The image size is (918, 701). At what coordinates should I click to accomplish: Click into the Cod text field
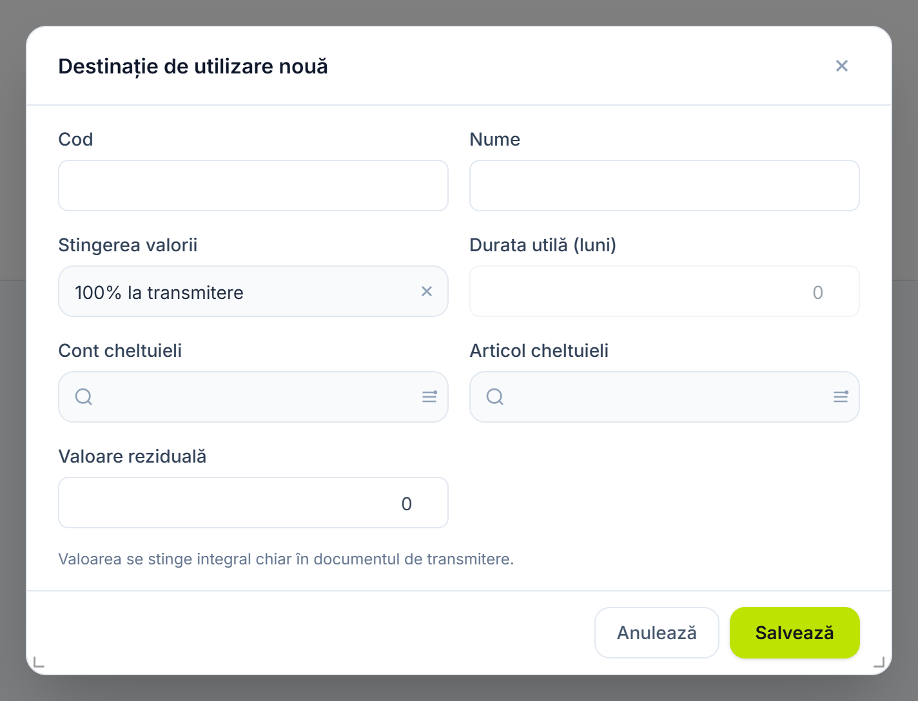click(x=253, y=186)
